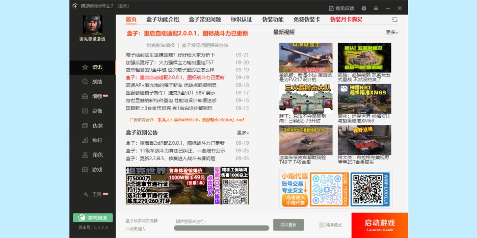Switch to the 伪装功能 tab
Screen dimensions: 477x238
[x=273, y=19]
